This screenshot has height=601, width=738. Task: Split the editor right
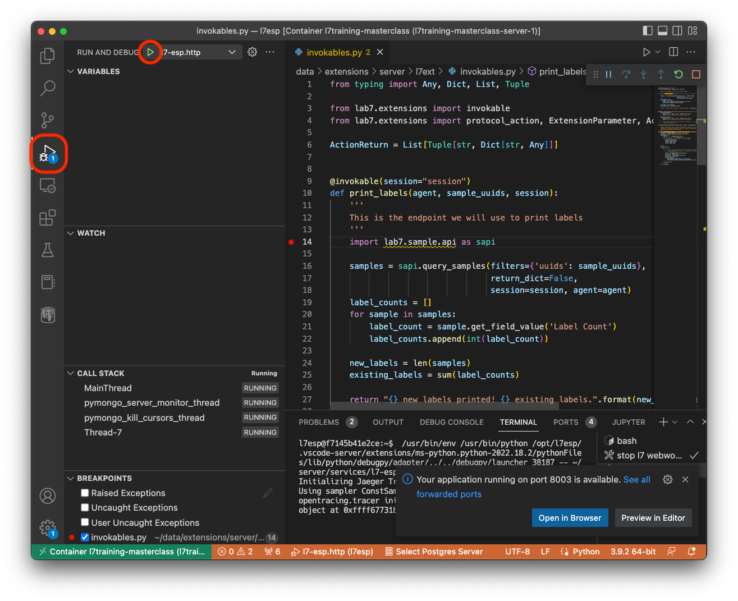click(x=673, y=52)
